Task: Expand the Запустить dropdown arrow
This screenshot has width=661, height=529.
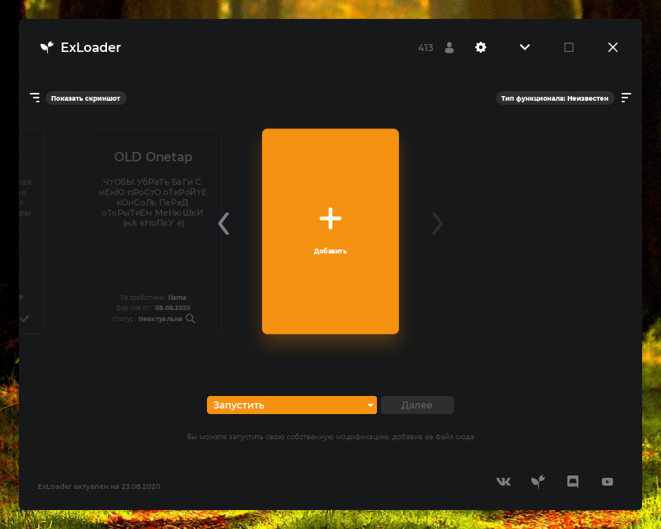Action: [370, 405]
